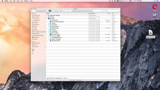160x90 pixels.
Task: Select the DPM Plug-Ins alias icon
Action: 50,28
